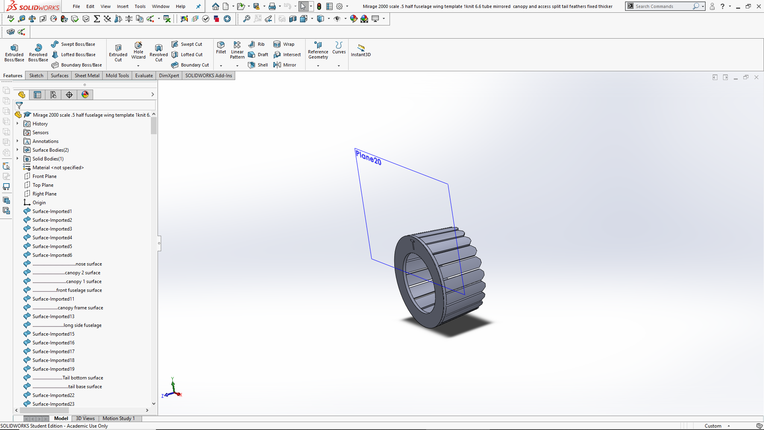Open the DimXpertManager crosshair tab
Image resolution: width=764 pixels, height=430 pixels.
69,94
